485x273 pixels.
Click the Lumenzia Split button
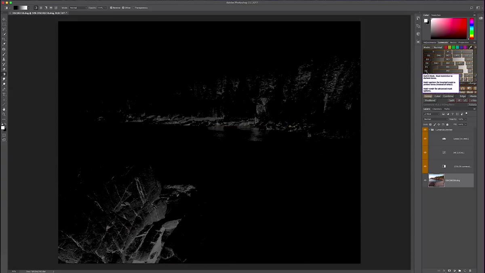[x=451, y=100]
